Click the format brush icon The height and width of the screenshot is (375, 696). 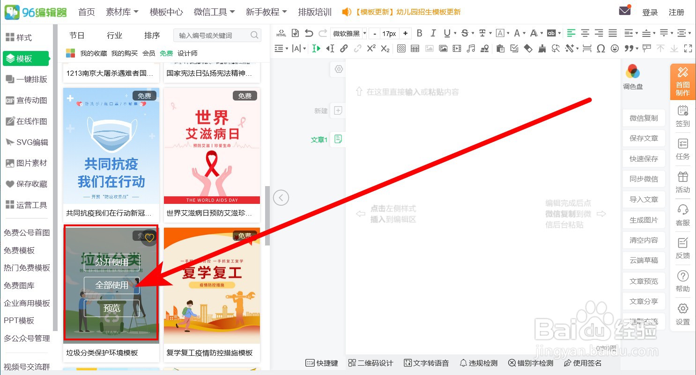tap(542, 48)
